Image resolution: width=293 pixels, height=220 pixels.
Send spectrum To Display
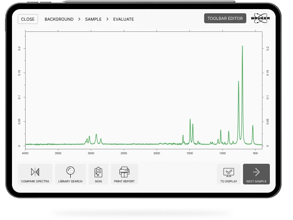(229, 174)
